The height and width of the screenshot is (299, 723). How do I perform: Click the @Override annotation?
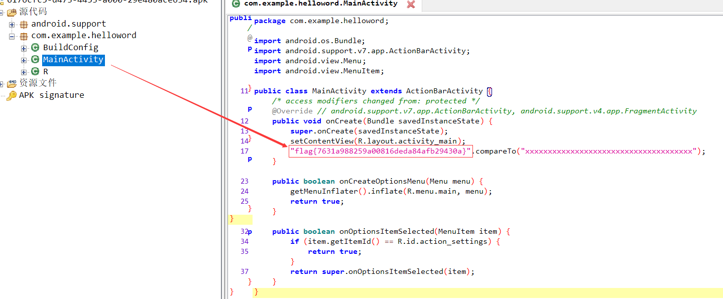point(292,111)
